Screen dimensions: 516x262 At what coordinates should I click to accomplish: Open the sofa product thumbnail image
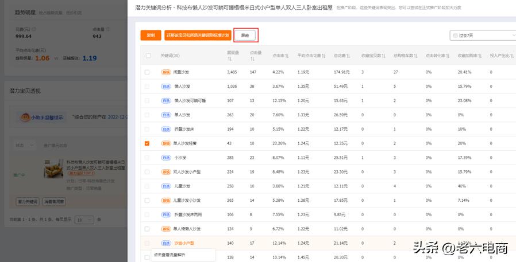click(53, 169)
